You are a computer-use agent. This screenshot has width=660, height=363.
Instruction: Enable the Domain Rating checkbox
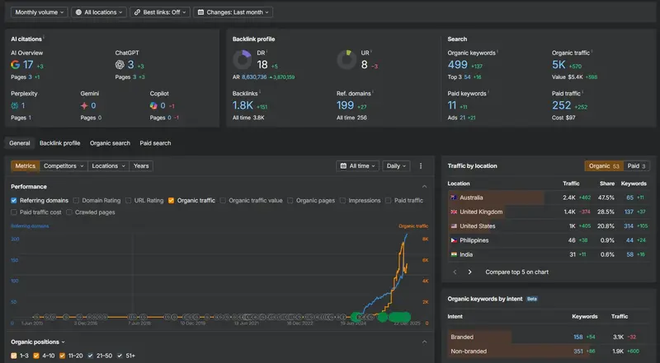coord(77,200)
